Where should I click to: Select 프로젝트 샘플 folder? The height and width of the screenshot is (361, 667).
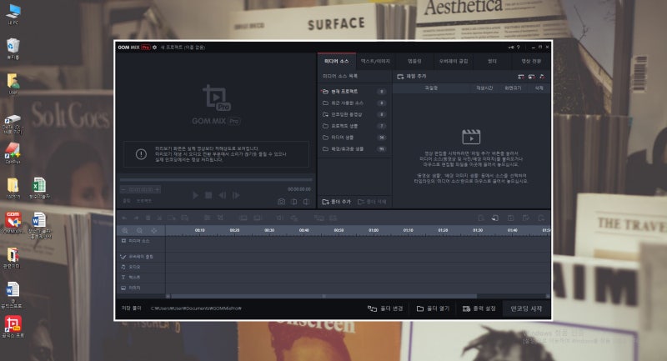click(x=354, y=126)
